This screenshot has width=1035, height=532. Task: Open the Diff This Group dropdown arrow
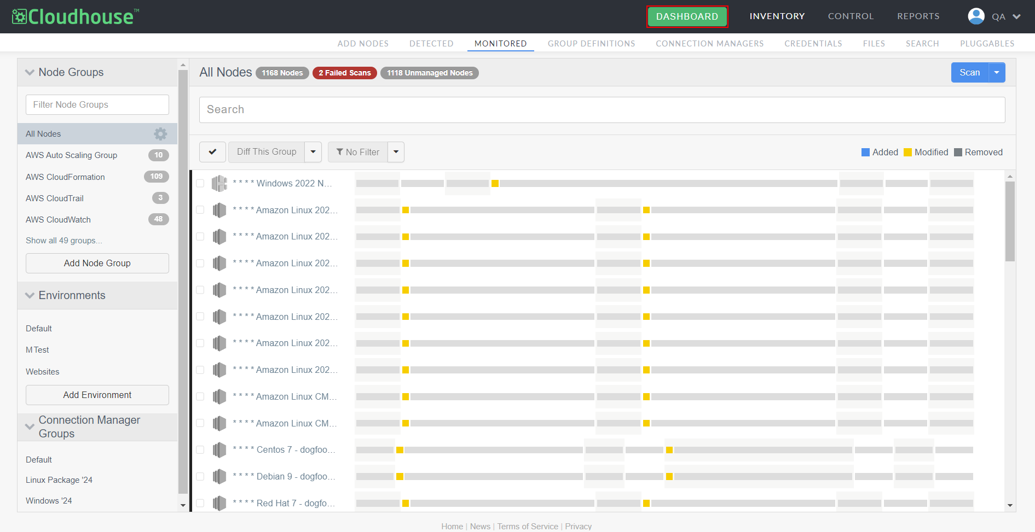point(313,152)
